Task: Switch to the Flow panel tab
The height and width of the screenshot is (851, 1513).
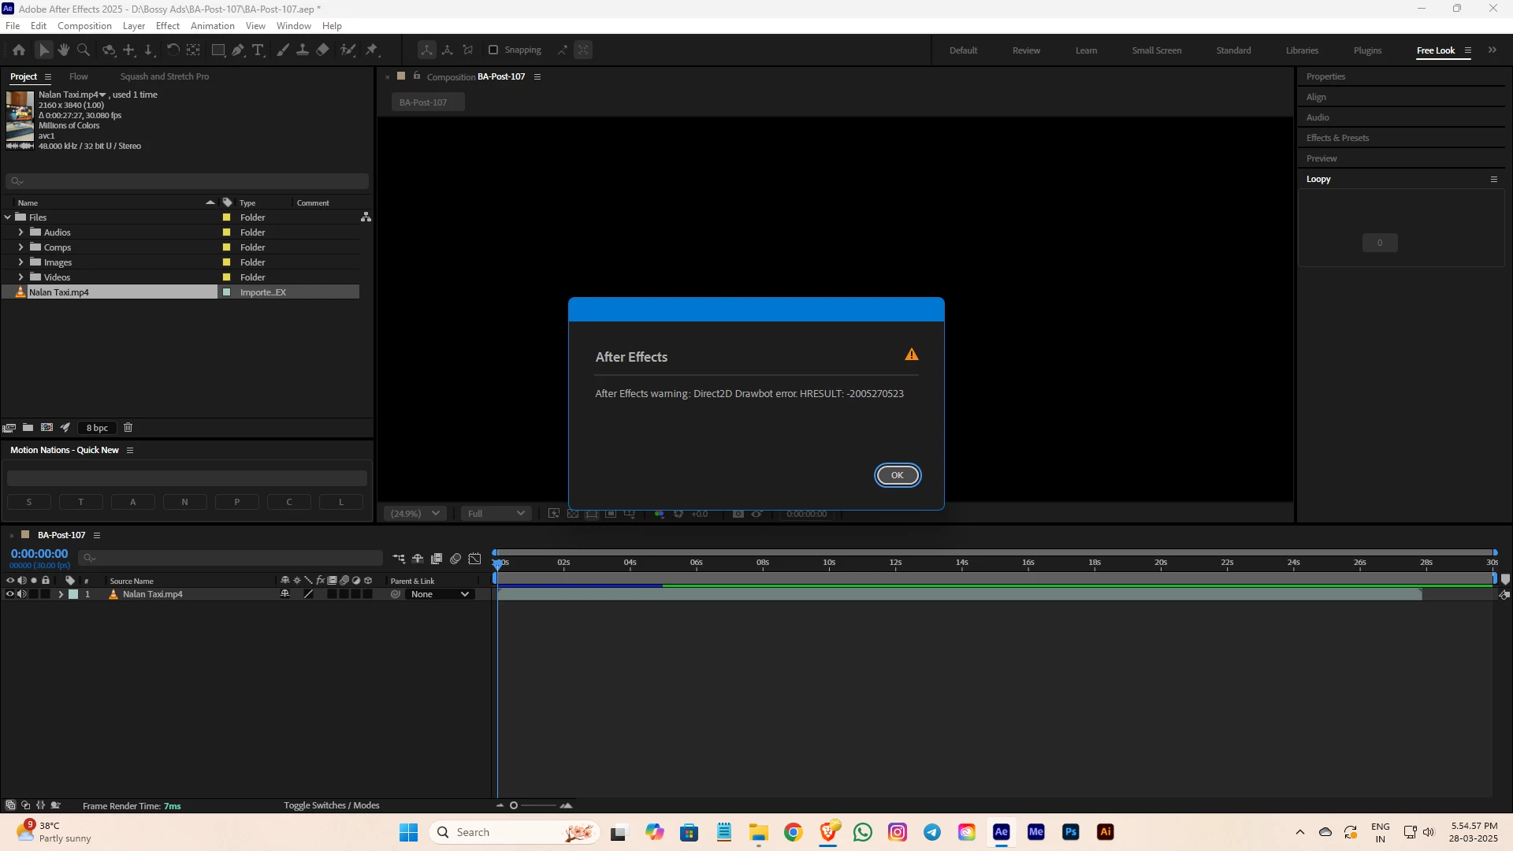Action: (79, 76)
